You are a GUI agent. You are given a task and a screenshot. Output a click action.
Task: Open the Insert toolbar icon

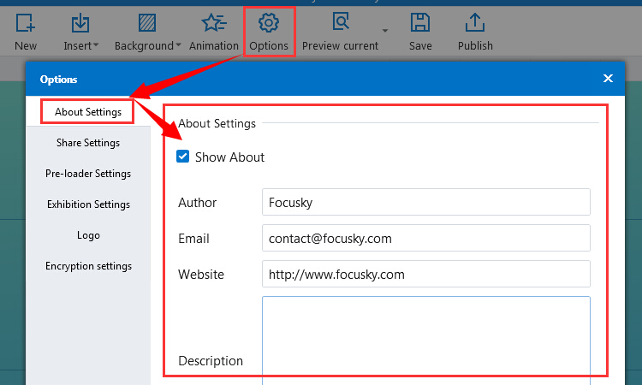point(80,23)
